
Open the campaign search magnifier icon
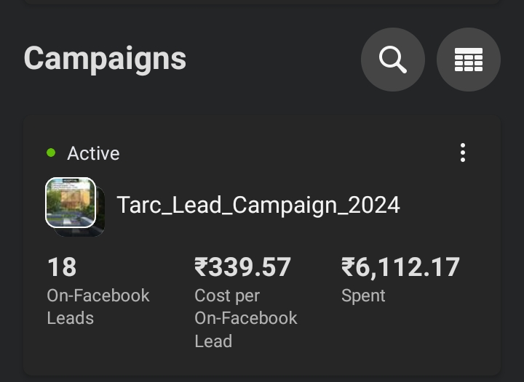pos(393,60)
